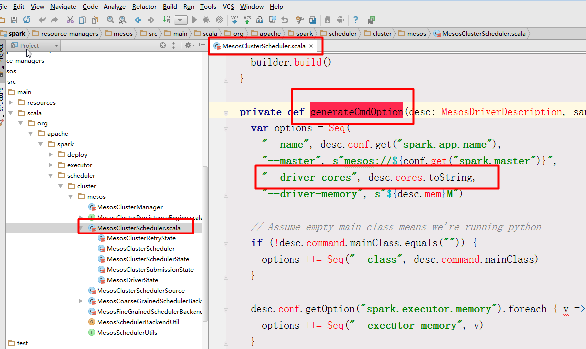The height and width of the screenshot is (349, 586).
Task: Collapse the cluster folder arrow
Action: point(61,186)
